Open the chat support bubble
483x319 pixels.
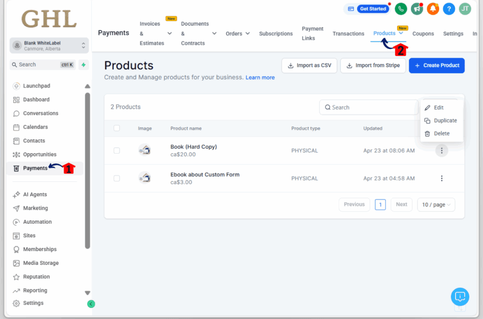coord(460,296)
